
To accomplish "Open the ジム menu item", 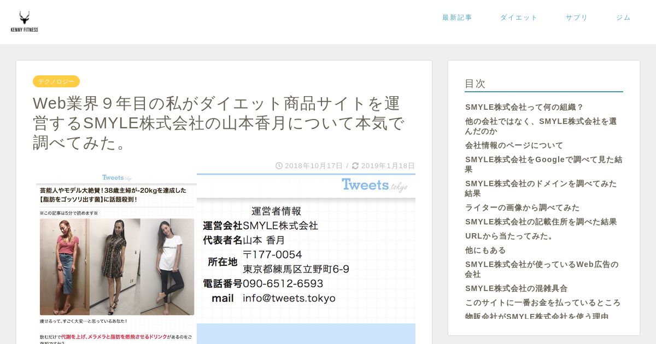I will coord(623,17).
